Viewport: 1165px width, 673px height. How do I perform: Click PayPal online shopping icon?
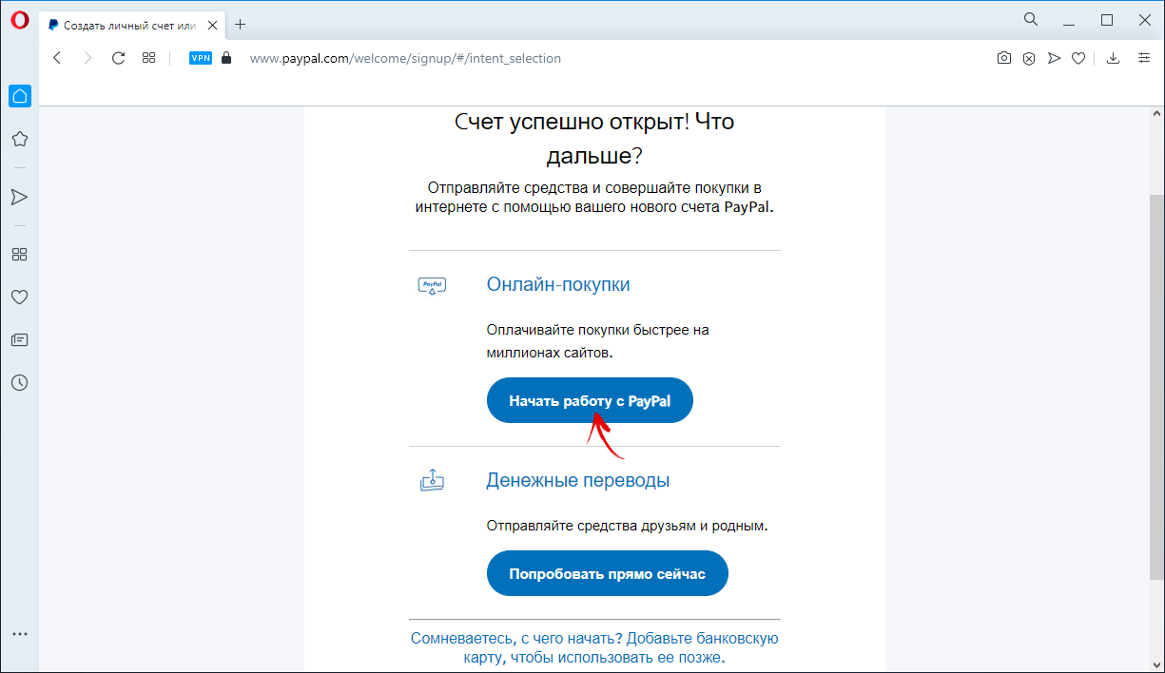click(x=433, y=285)
